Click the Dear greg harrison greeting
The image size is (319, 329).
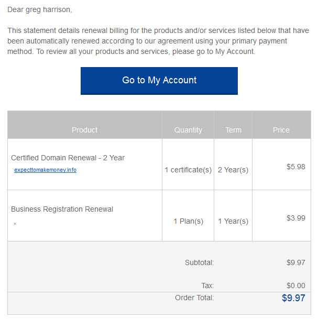[40, 9]
